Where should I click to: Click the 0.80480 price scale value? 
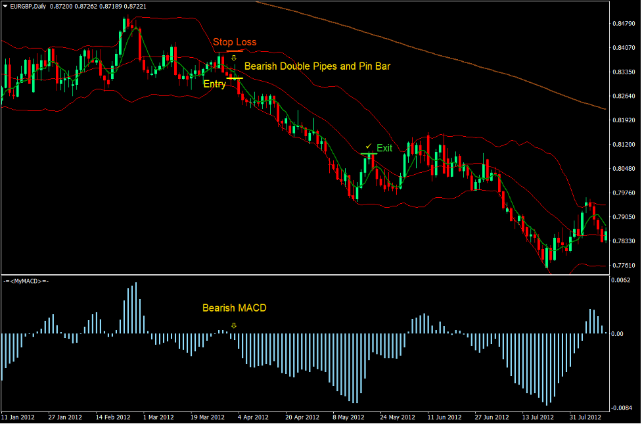(x=624, y=169)
